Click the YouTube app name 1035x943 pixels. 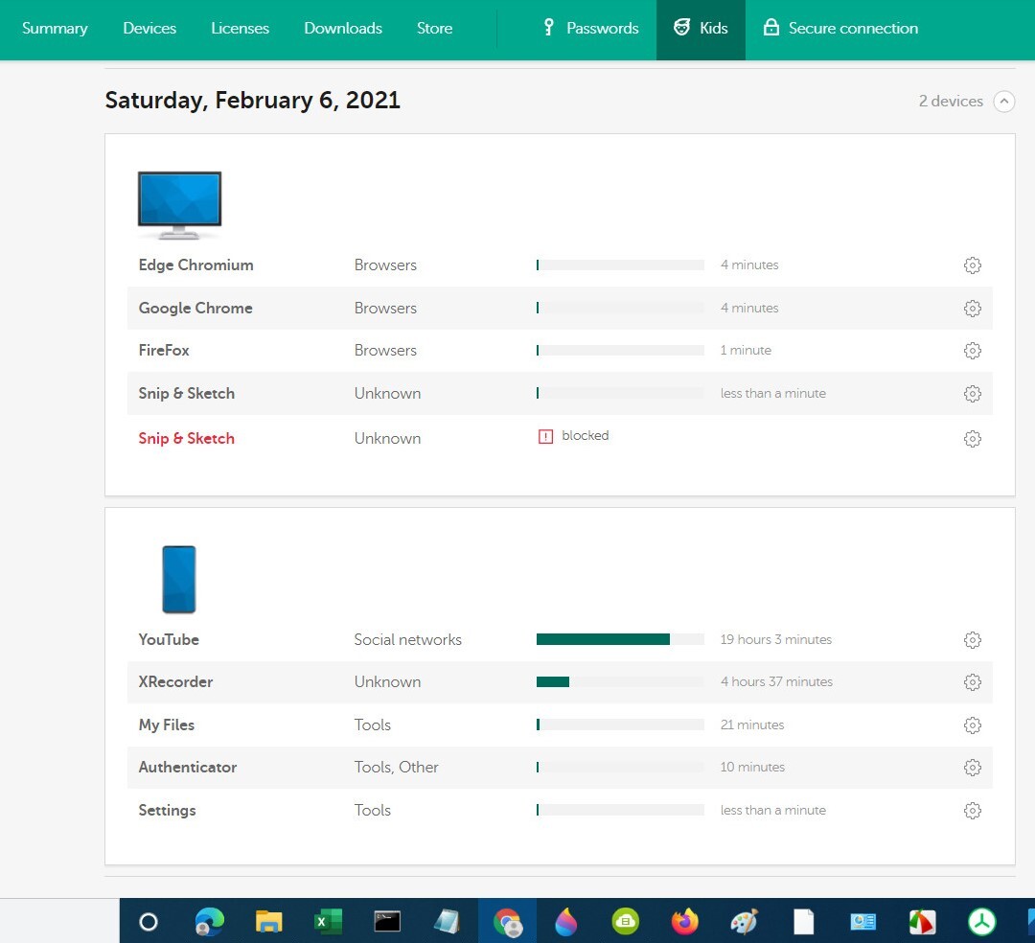pos(169,639)
